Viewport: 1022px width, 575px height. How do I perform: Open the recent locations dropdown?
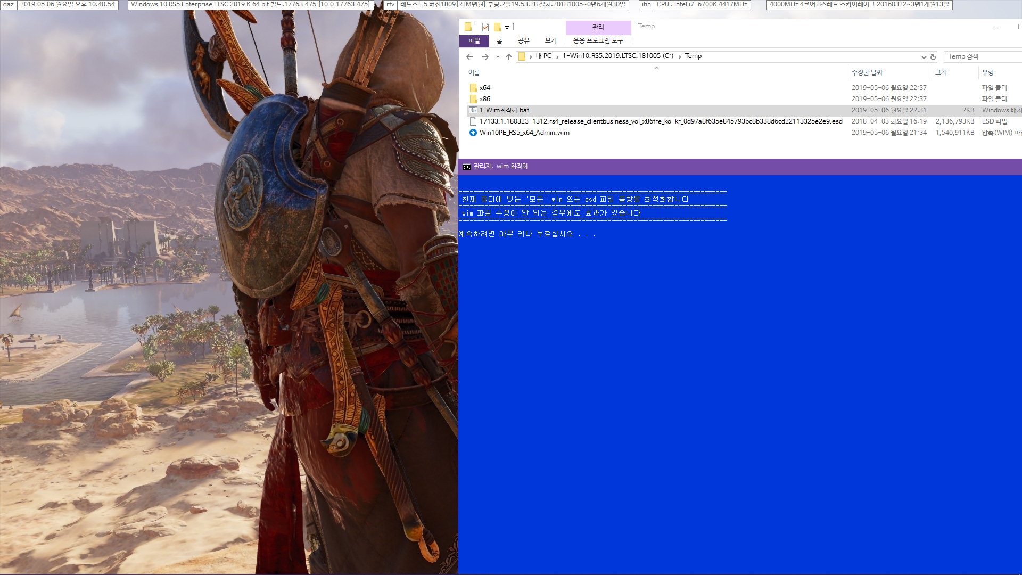[498, 57]
